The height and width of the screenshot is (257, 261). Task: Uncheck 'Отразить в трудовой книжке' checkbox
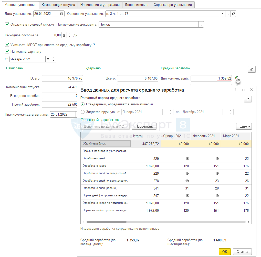click(x=7, y=25)
